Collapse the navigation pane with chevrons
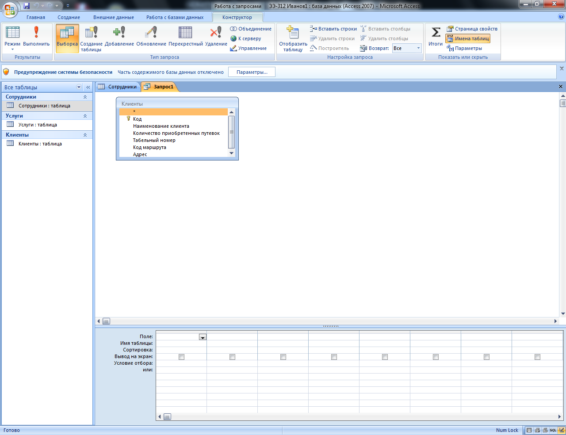 pos(88,87)
